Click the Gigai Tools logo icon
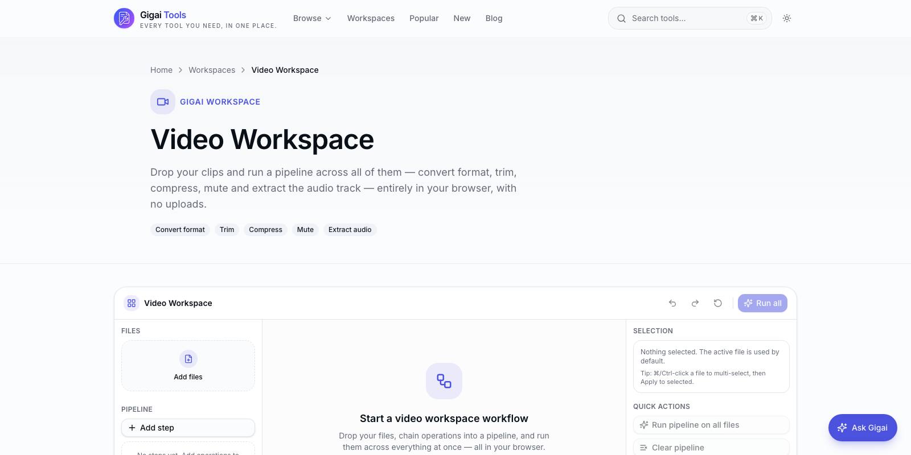Viewport: 911px width, 455px height. tap(124, 18)
